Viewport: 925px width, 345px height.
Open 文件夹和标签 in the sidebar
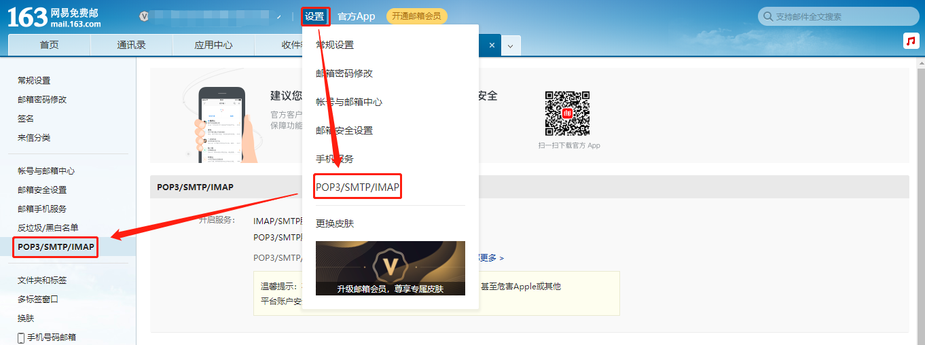pyautogui.click(x=42, y=280)
